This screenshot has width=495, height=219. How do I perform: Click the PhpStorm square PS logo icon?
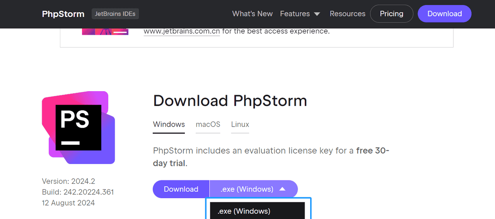(79, 127)
